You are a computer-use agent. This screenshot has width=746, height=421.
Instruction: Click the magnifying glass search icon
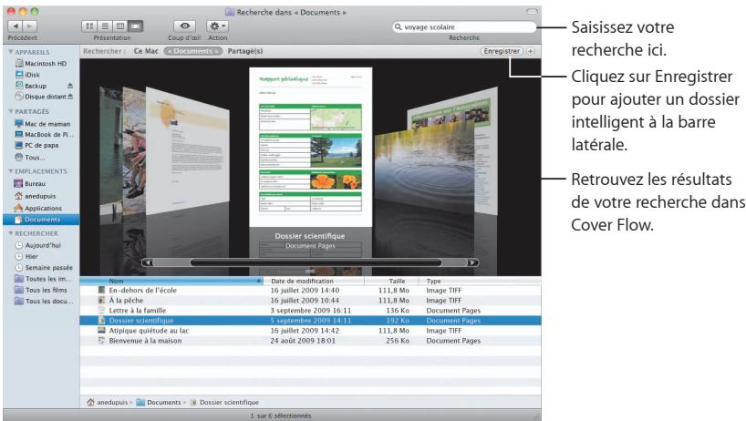(x=399, y=27)
